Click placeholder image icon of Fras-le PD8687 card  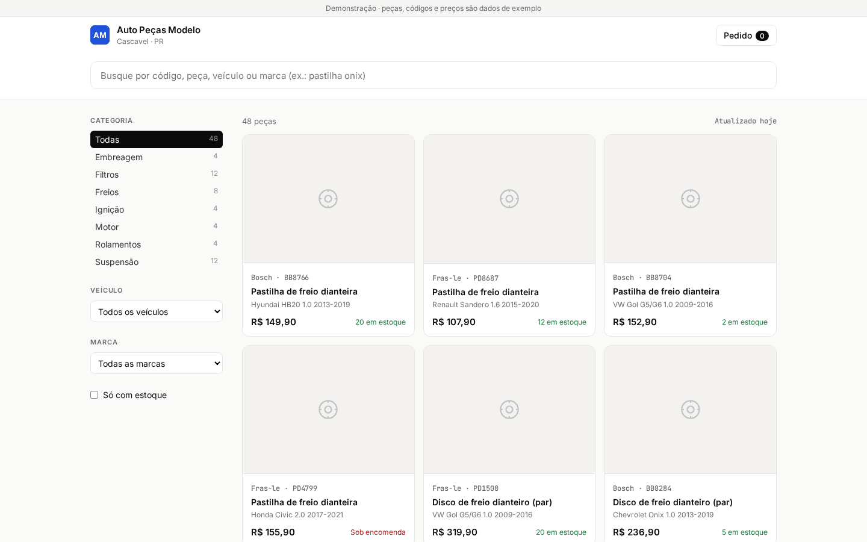coord(509,199)
